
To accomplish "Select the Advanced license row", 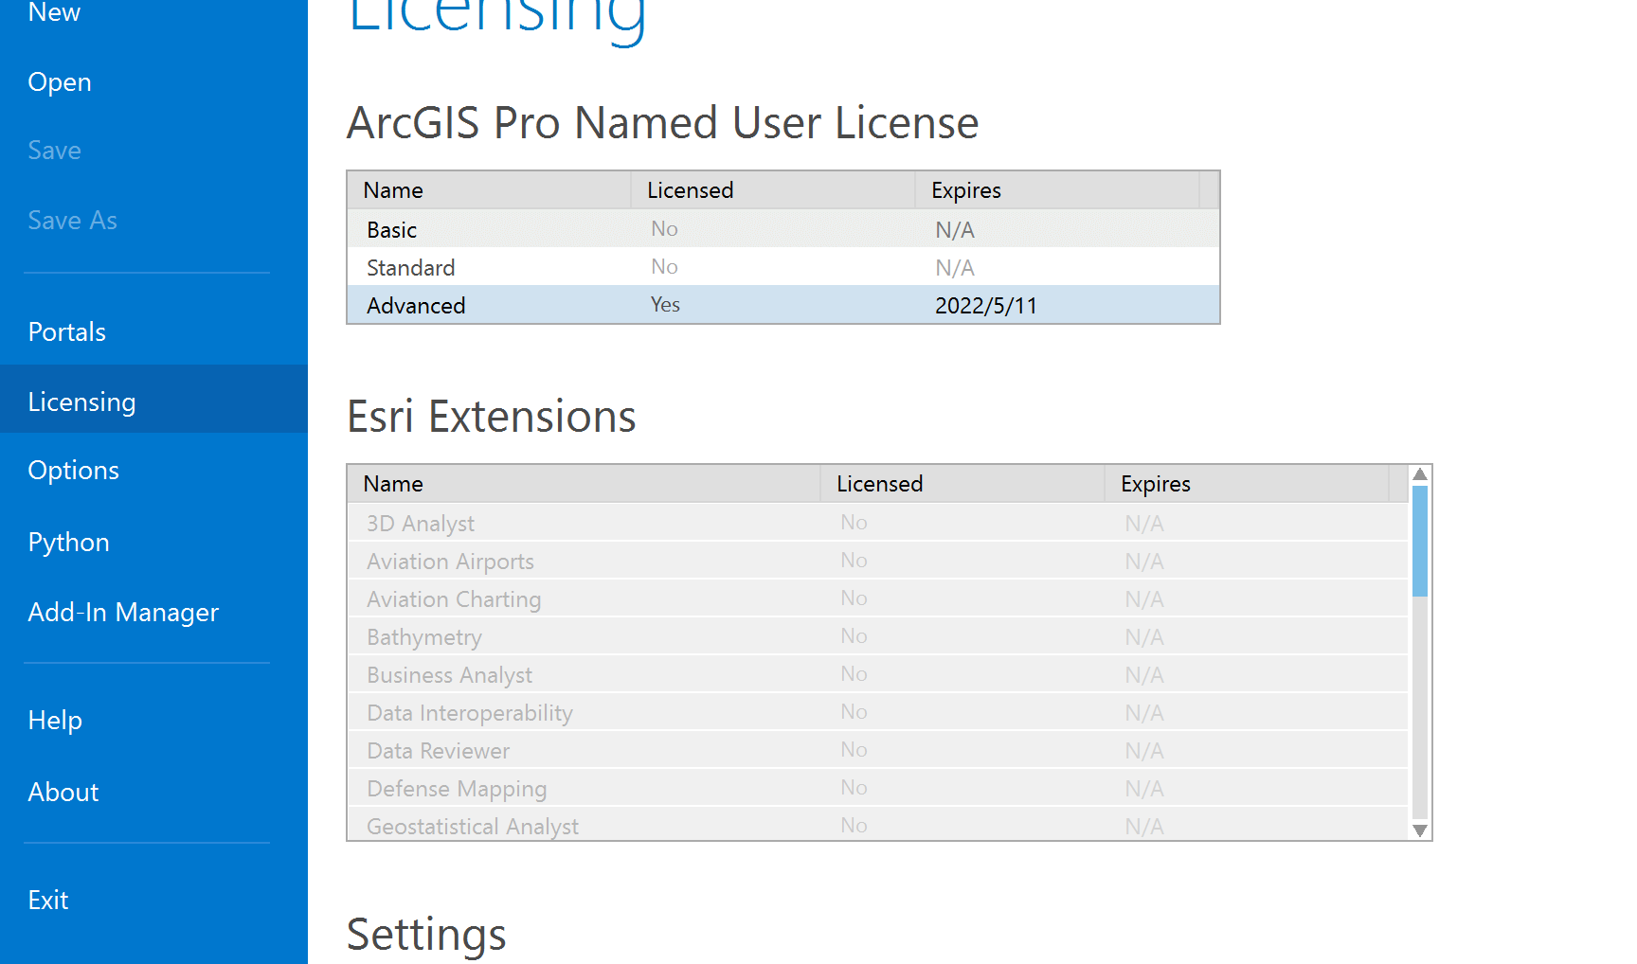I will point(783,306).
